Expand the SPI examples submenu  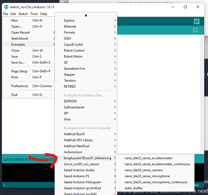pos(86,113)
